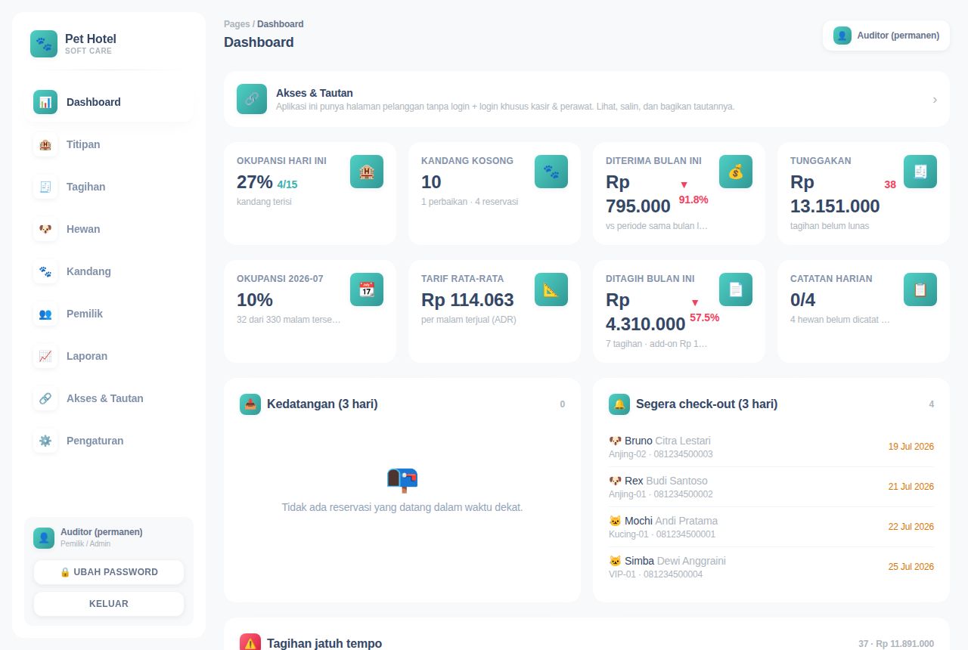Click the receipt icon on Tunggakan card

pyautogui.click(x=920, y=172)
